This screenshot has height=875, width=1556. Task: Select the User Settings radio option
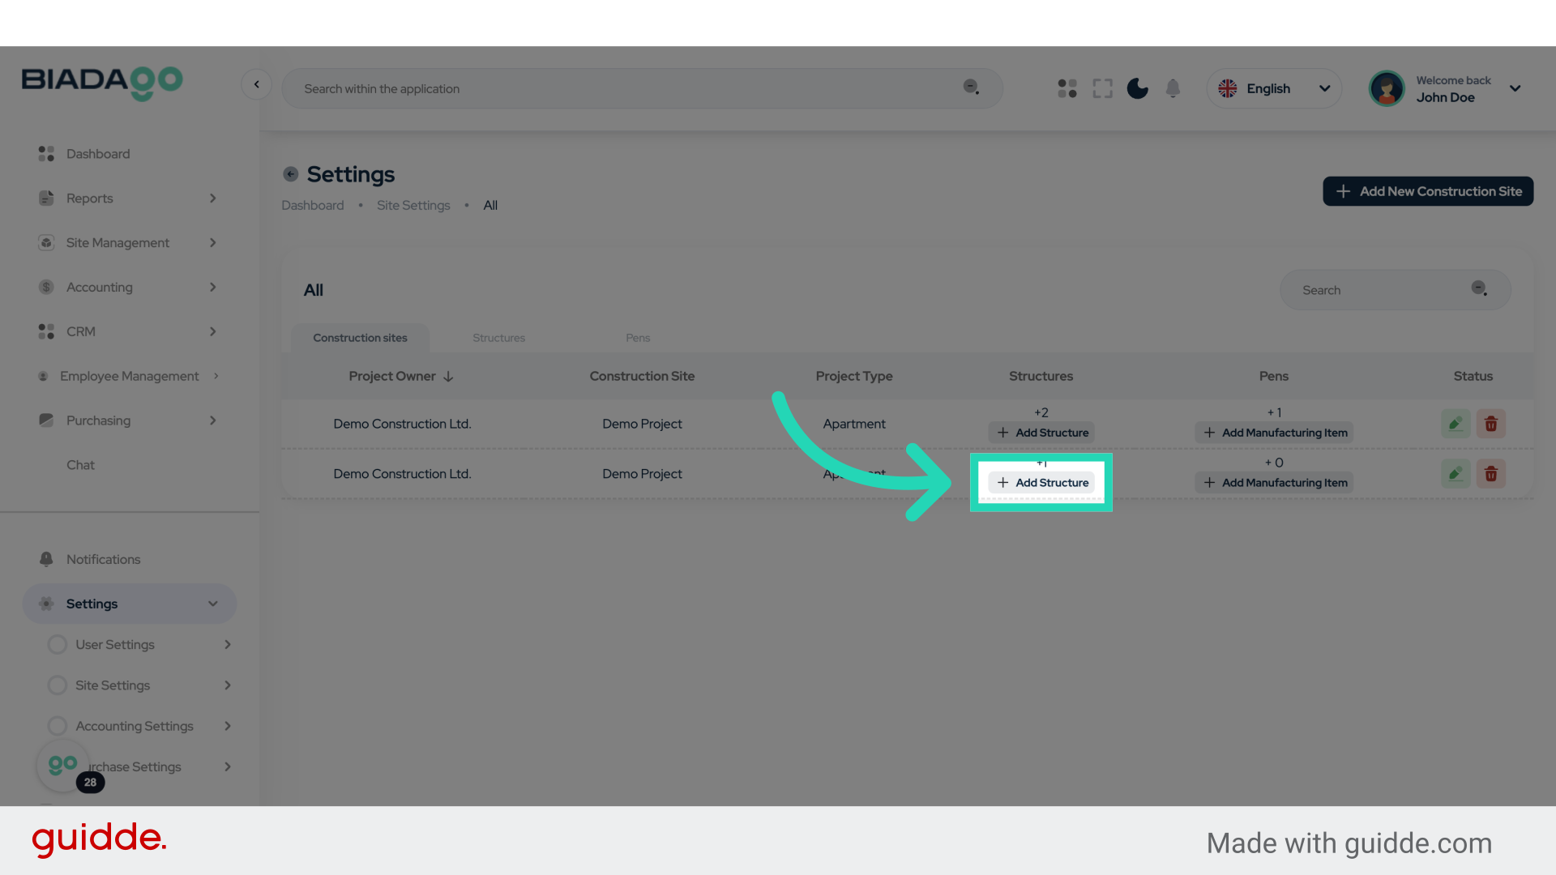(58, 644)
